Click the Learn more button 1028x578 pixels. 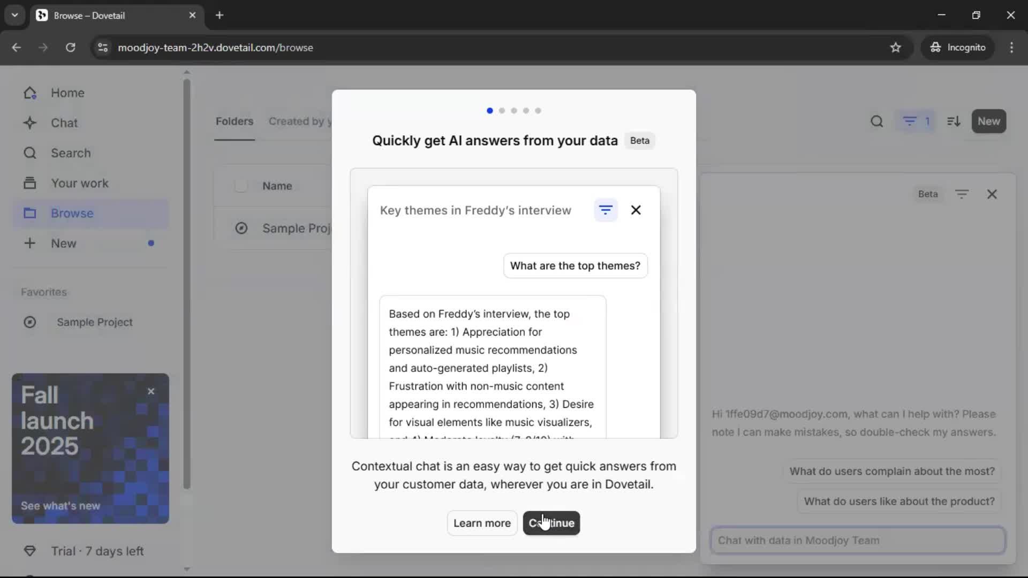pyautogui.click(x=481, y=523)
